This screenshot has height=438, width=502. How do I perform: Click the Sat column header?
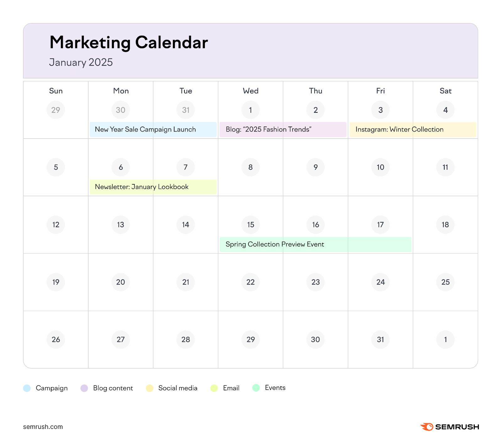(x=445, y=91)
